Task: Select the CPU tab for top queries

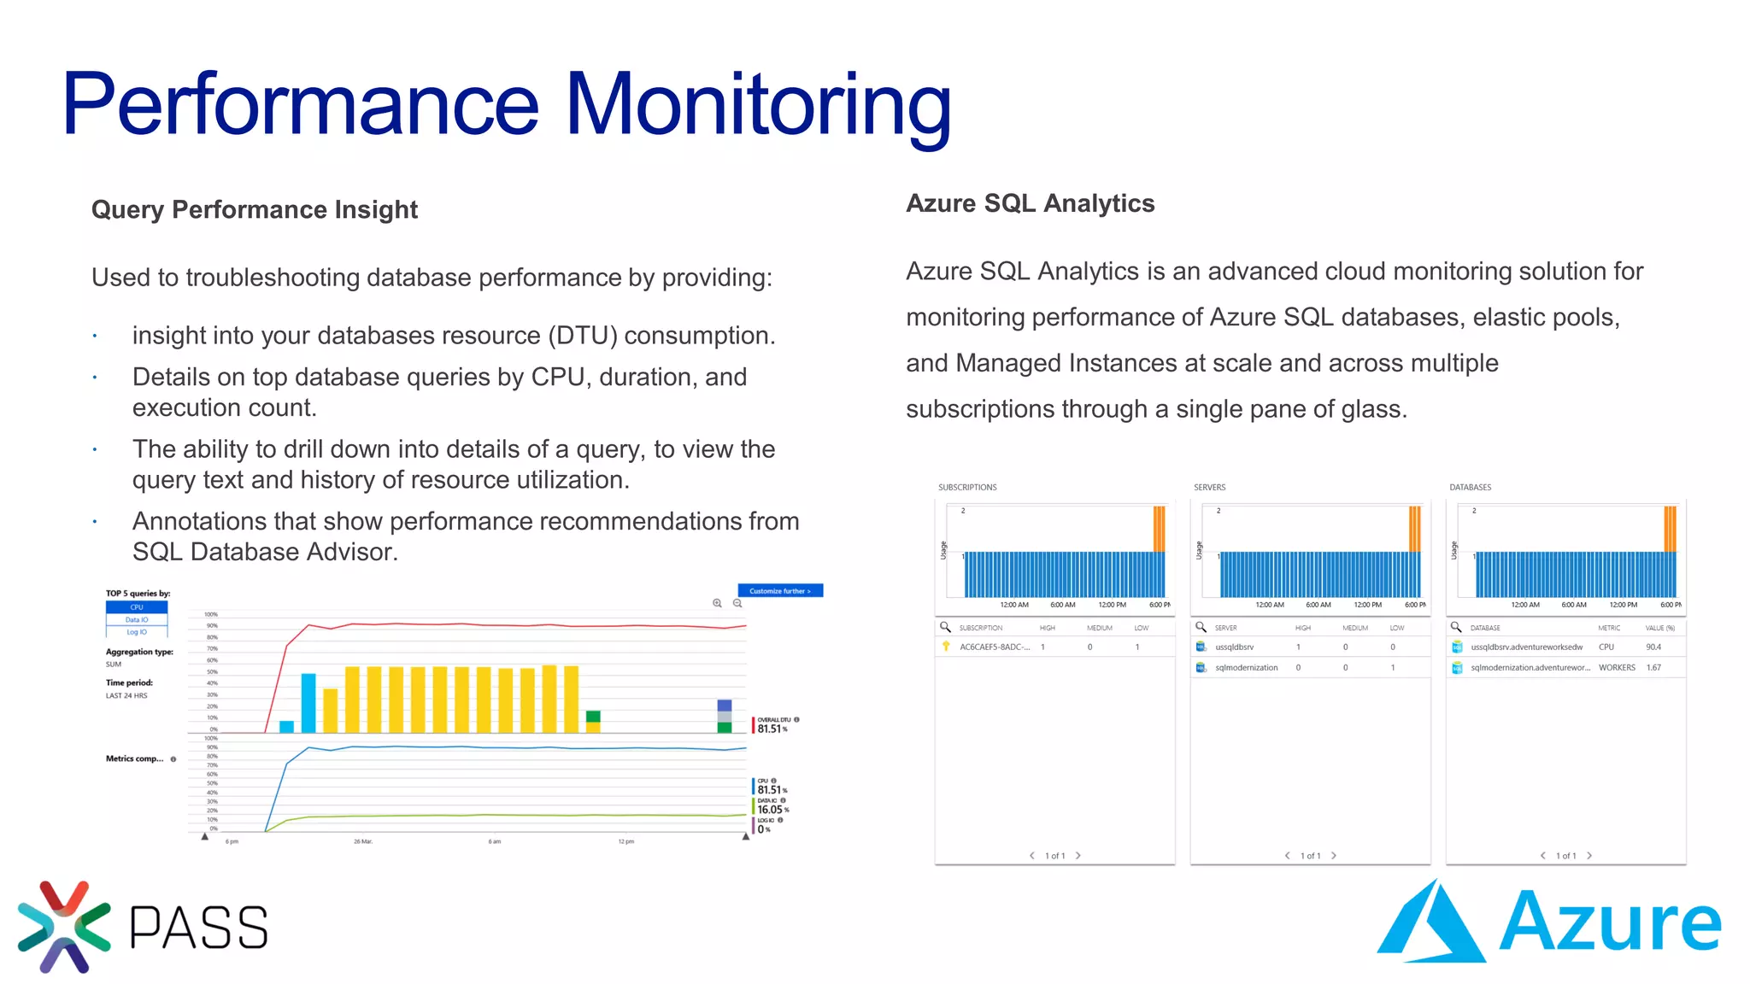Action: click(x=137, y=607)
